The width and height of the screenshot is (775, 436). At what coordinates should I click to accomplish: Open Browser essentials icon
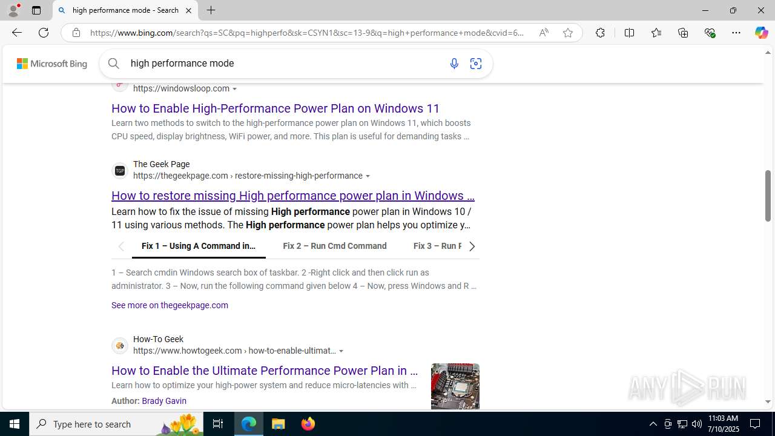click(x=710, y=33)
